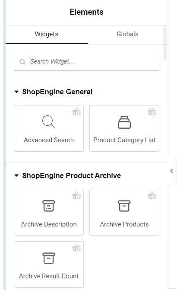Screen dimensions: 177x290
Task: Click the ShopEngine badge on Archive Description
Action: [x=76, y=195]
